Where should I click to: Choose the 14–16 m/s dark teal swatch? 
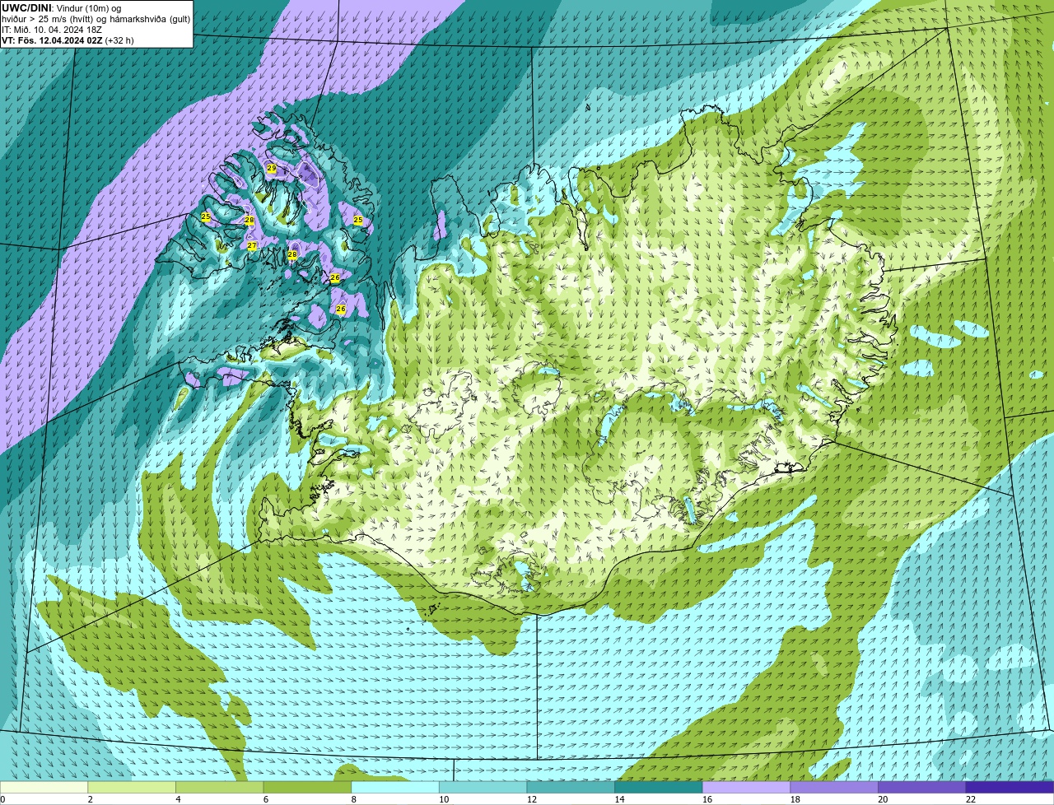click(659, 787)
